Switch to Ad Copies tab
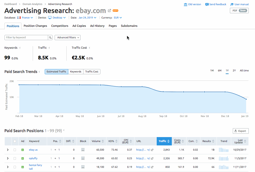The height and width of the screenshot is (172, 255). [79, 26]
